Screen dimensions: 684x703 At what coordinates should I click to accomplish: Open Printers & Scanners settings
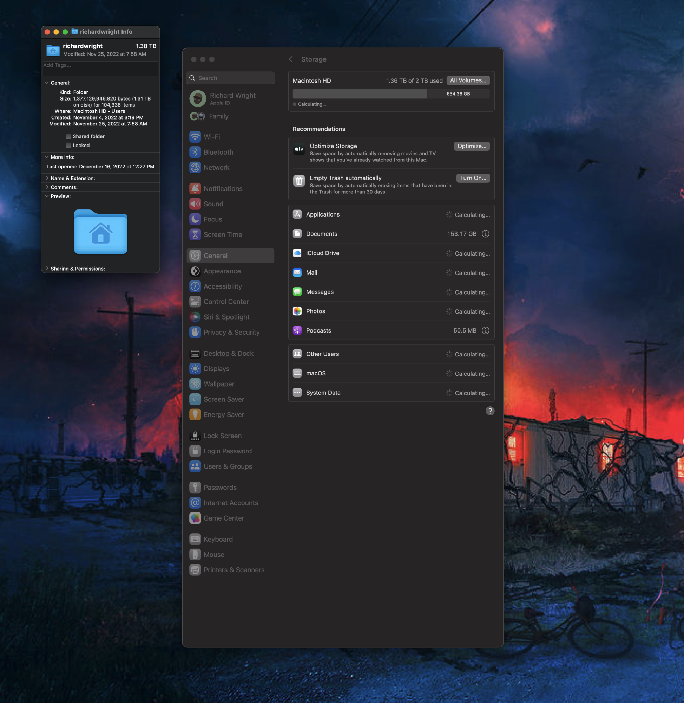tap(230, 569)
